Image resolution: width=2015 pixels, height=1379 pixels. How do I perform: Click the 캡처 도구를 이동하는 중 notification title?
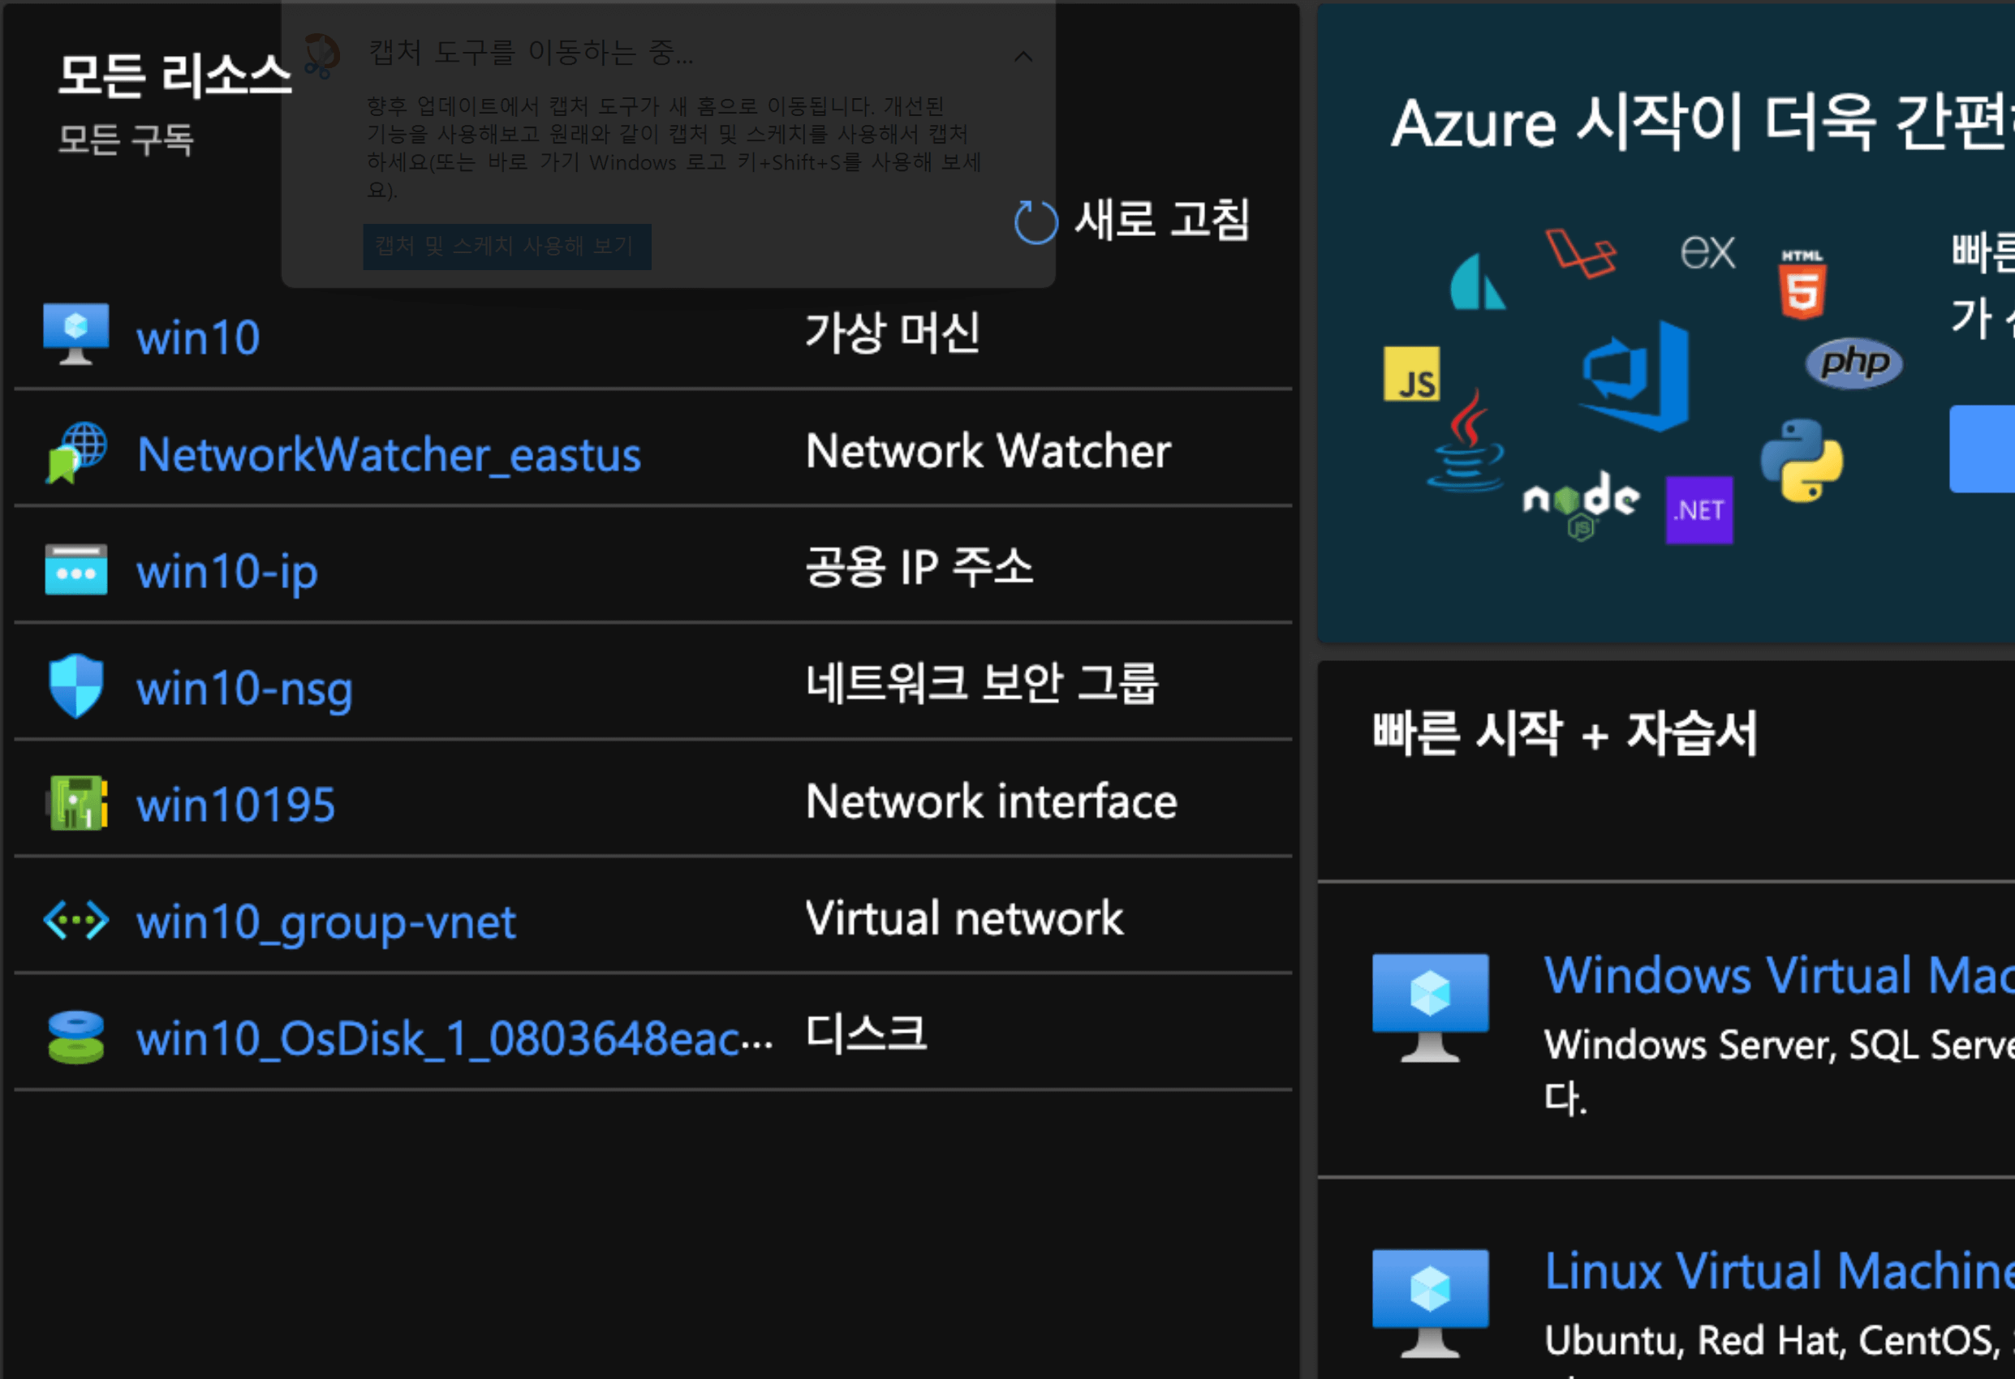tap(531, 53)
